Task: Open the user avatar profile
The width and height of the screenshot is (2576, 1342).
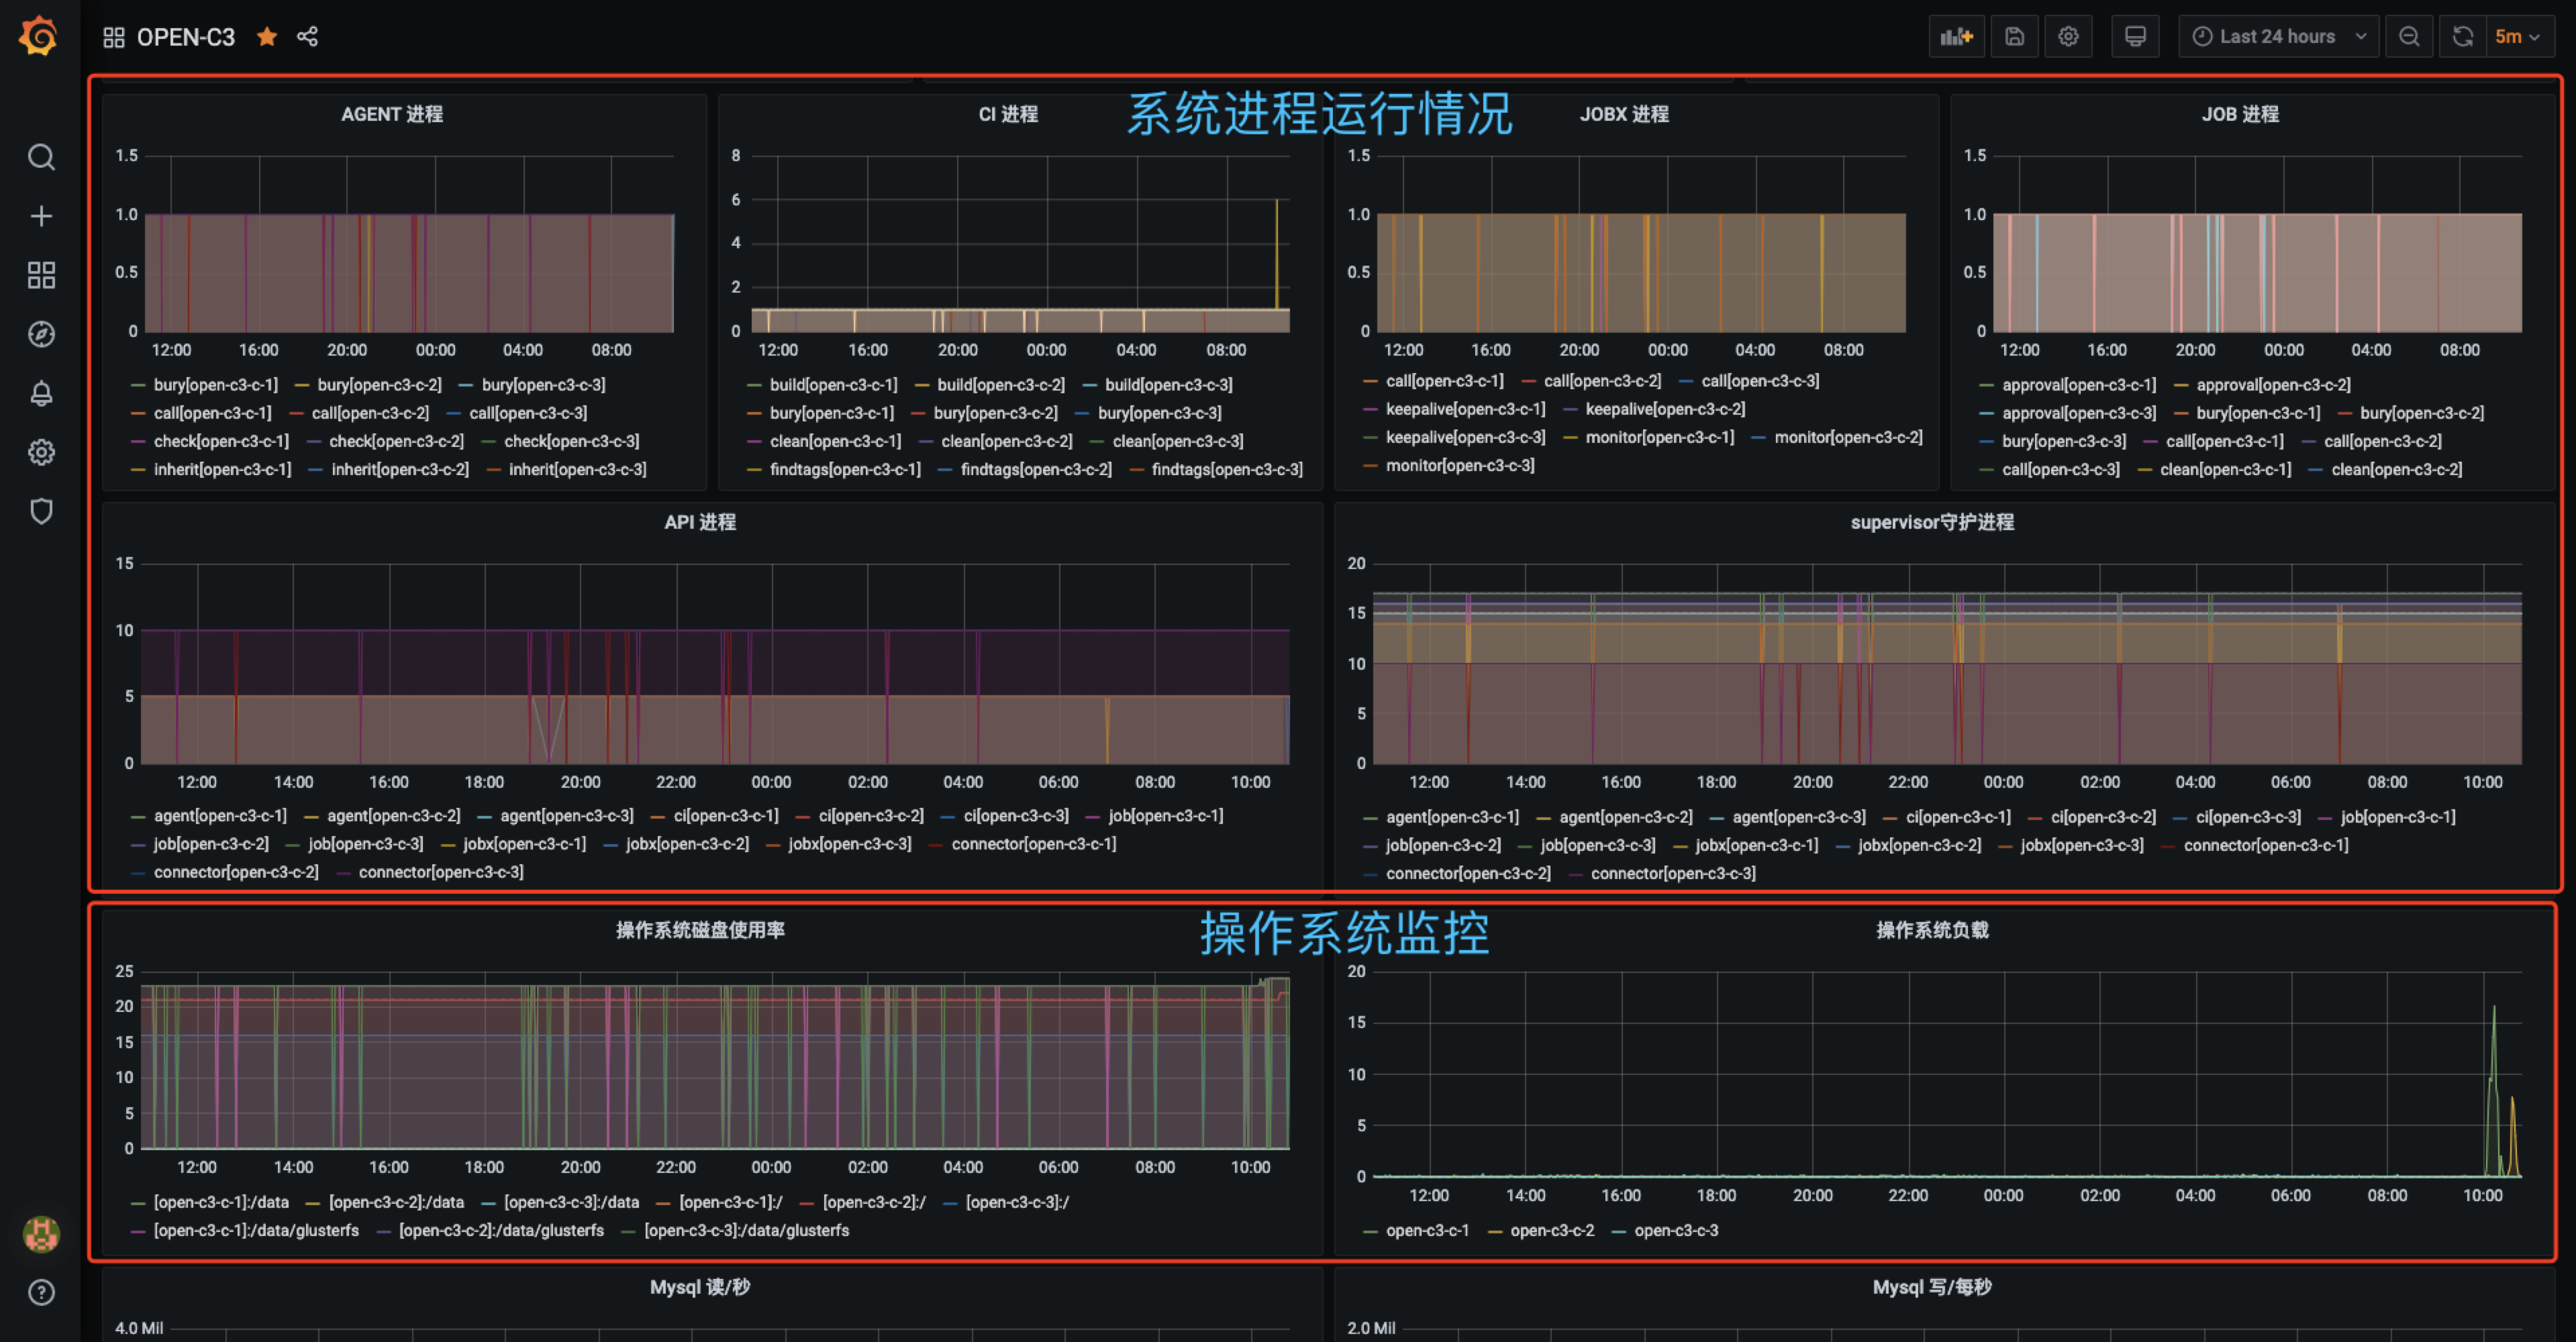Action: (41, 1234)
